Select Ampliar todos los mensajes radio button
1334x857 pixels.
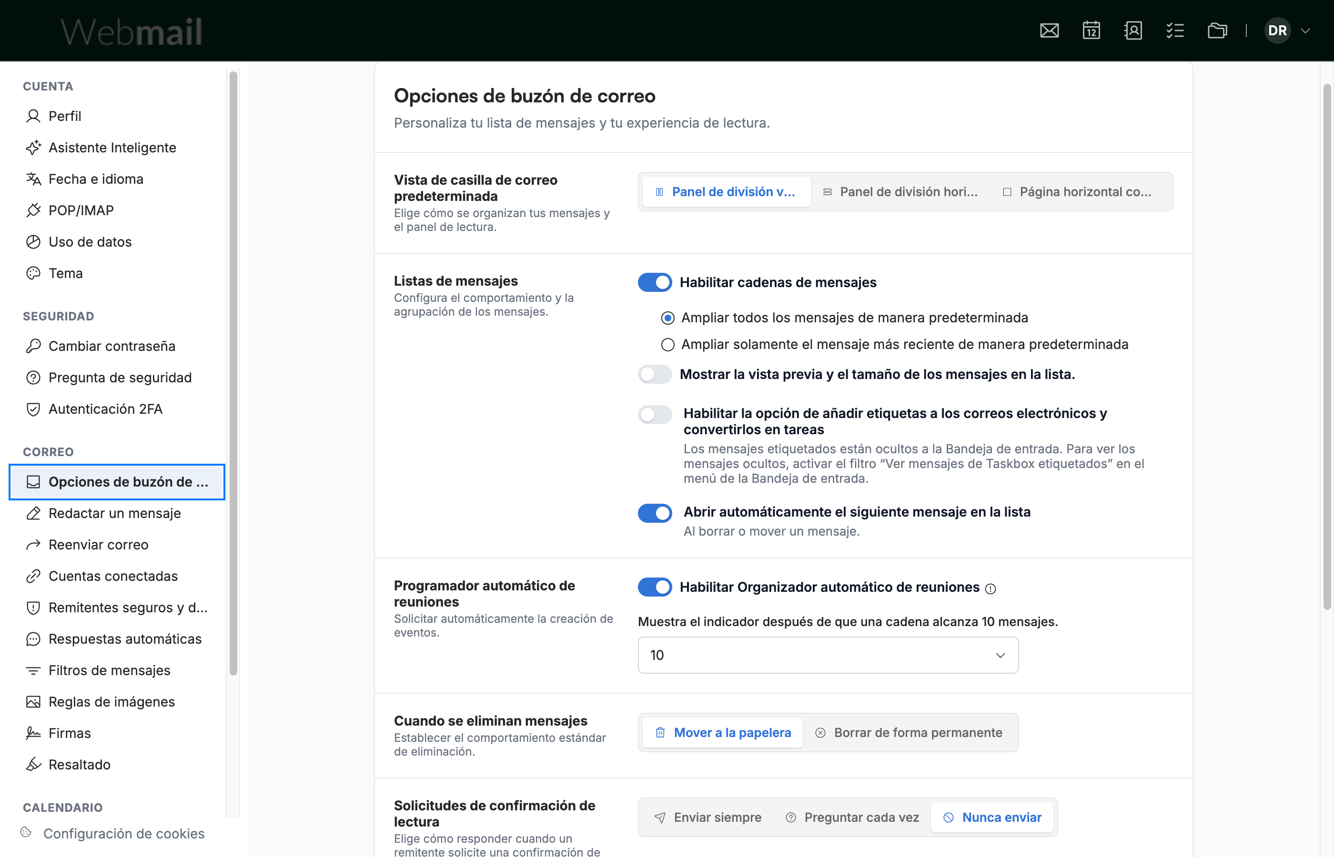pos(667,318)
